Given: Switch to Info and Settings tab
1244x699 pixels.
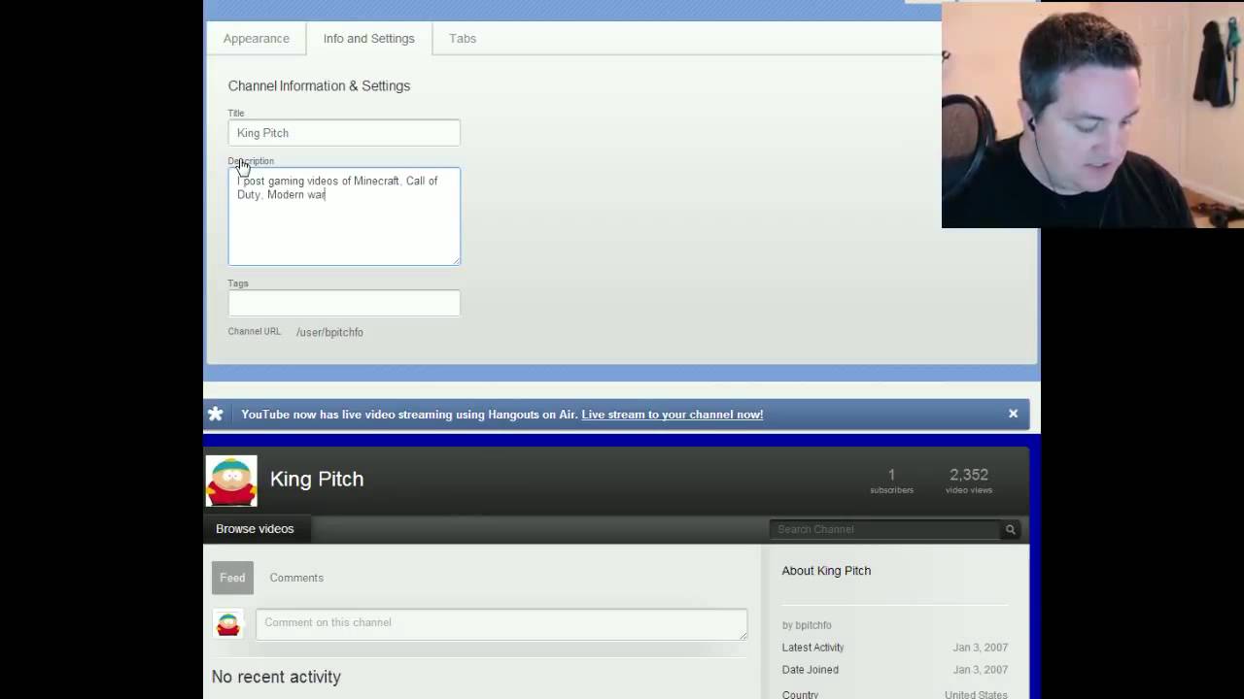Looking at the screenshot, I should click(x=368, y=39).
